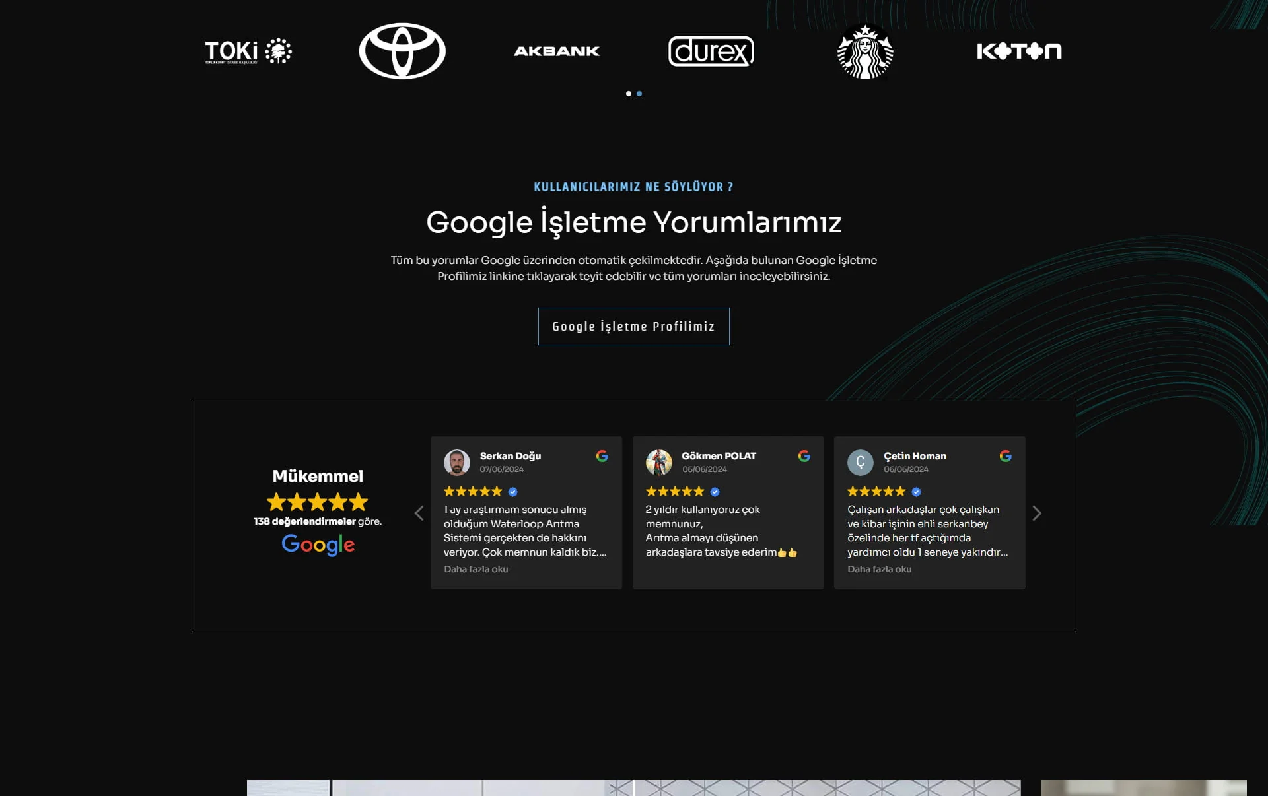Click the Google logo under Mükemmel rating

(x=318, y=545)
